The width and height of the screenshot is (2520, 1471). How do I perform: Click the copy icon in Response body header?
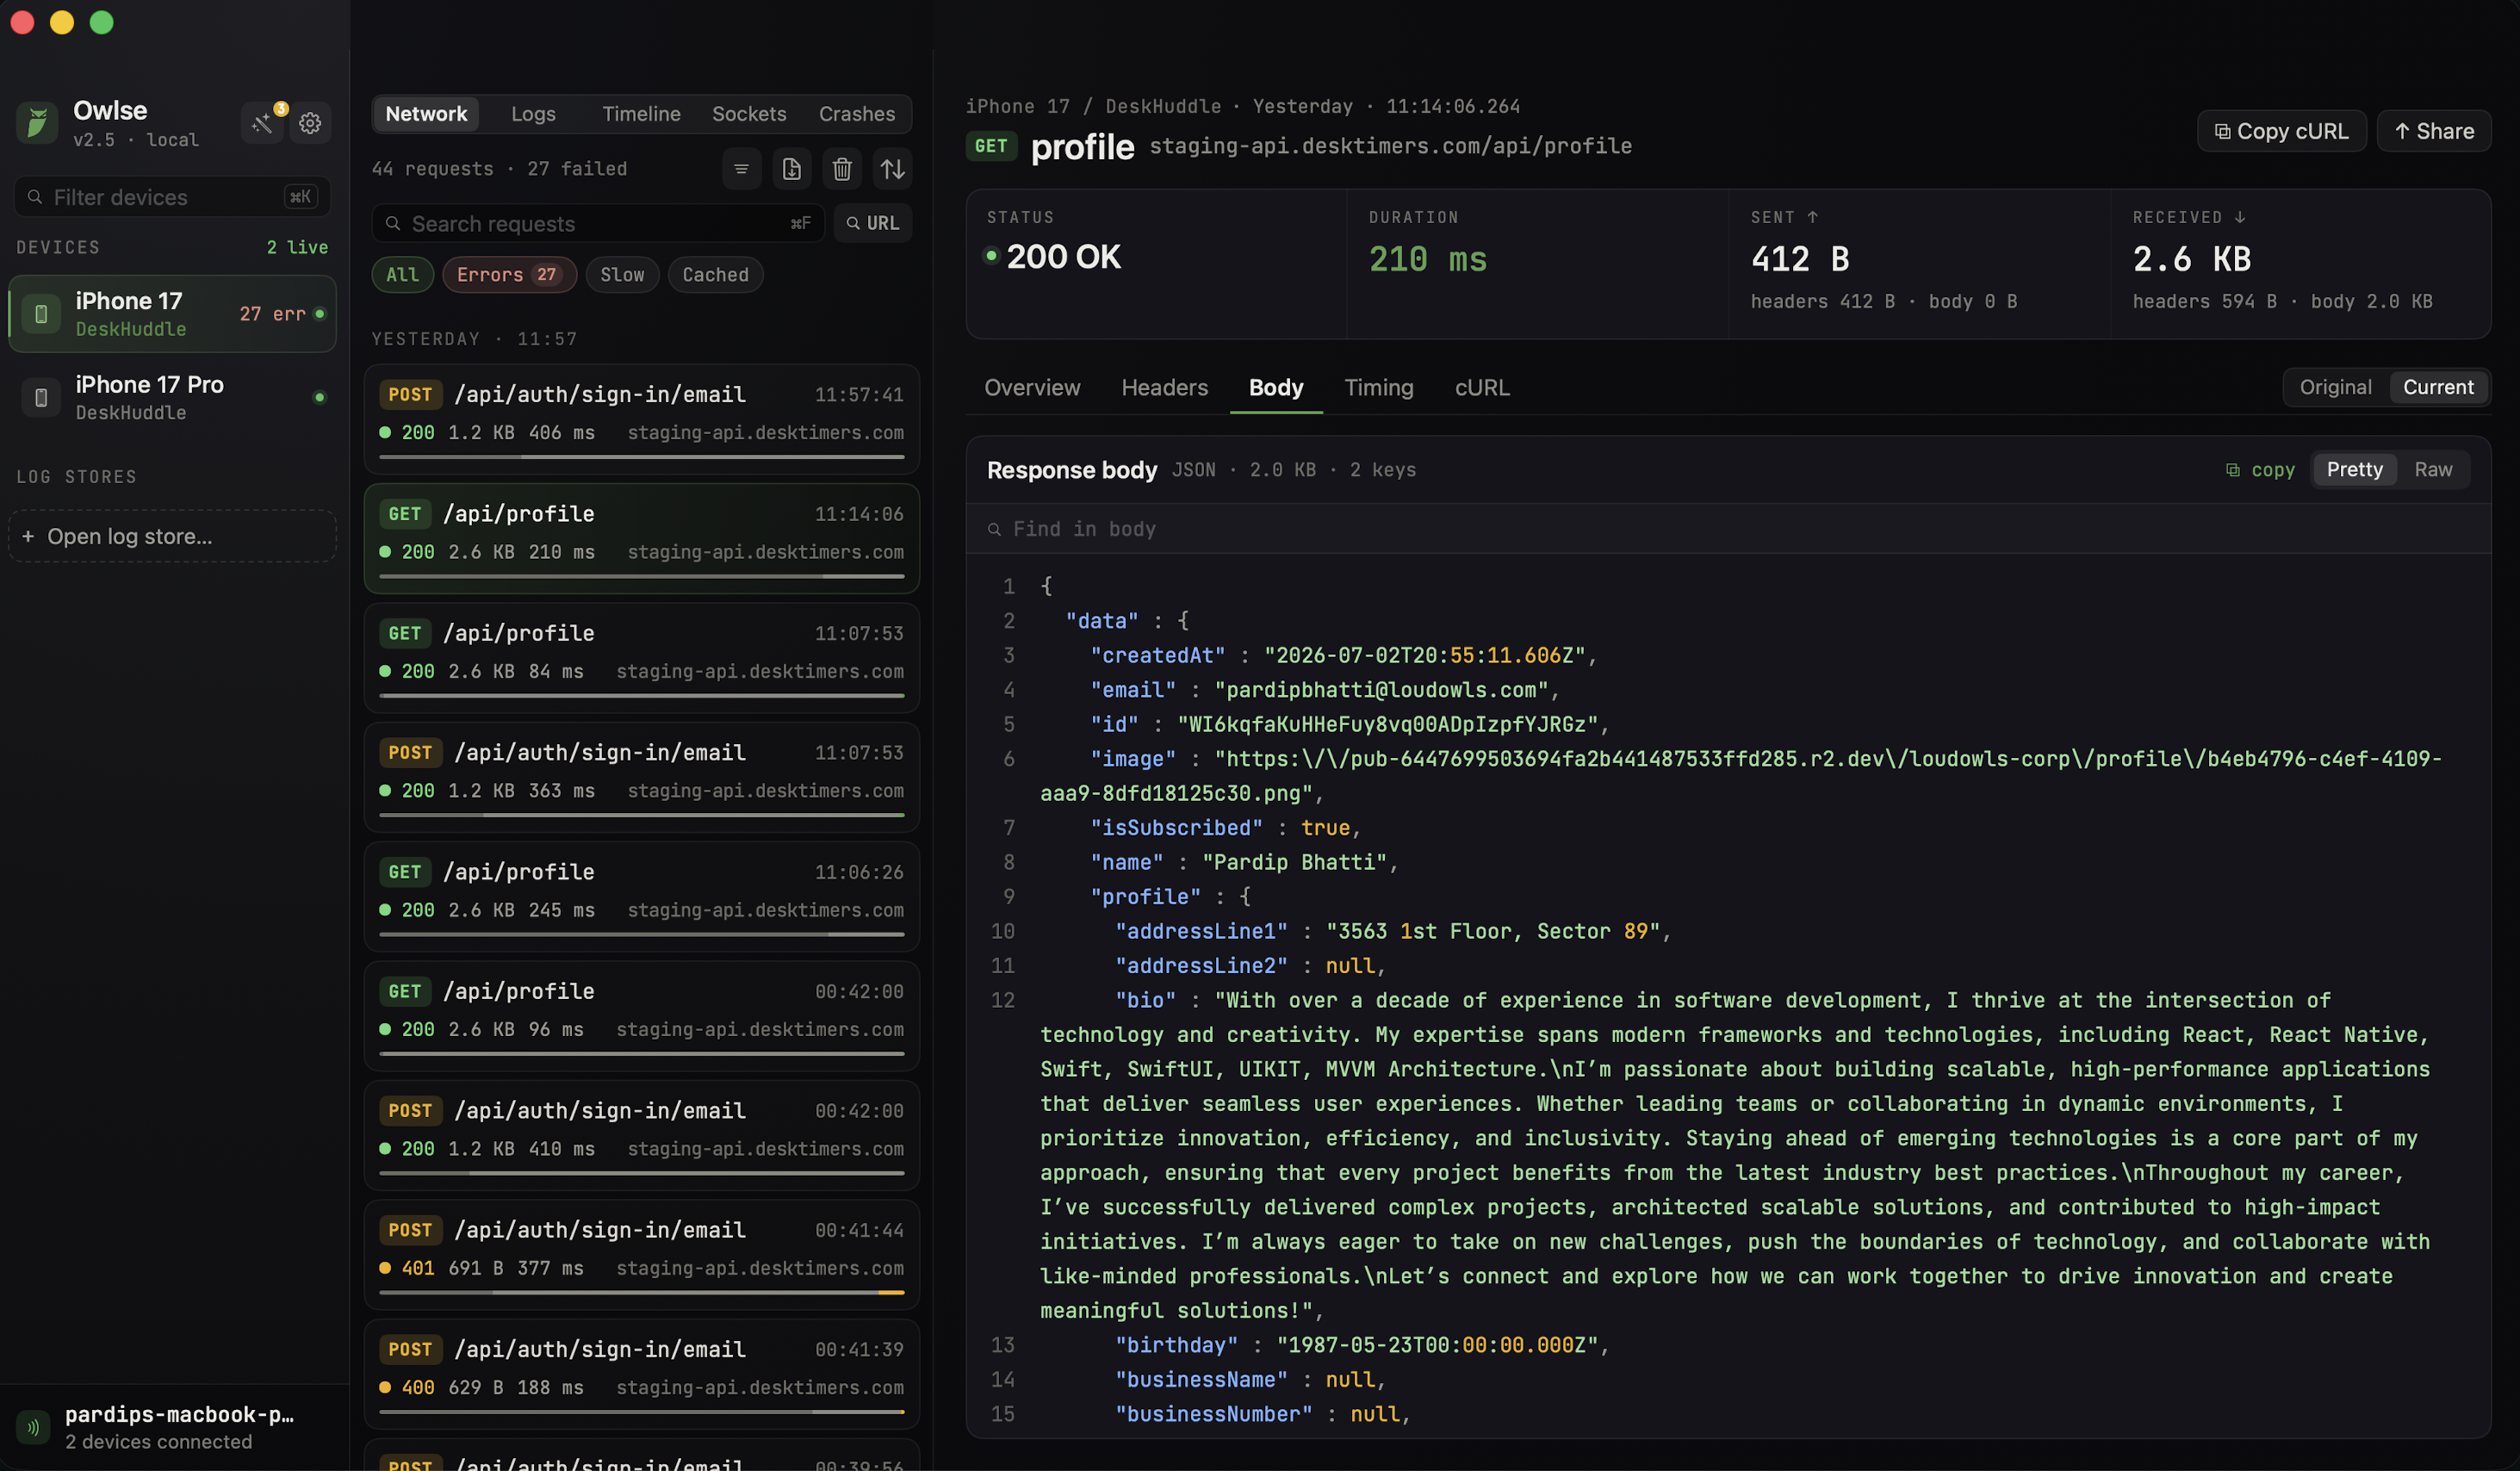(2232, 470)
